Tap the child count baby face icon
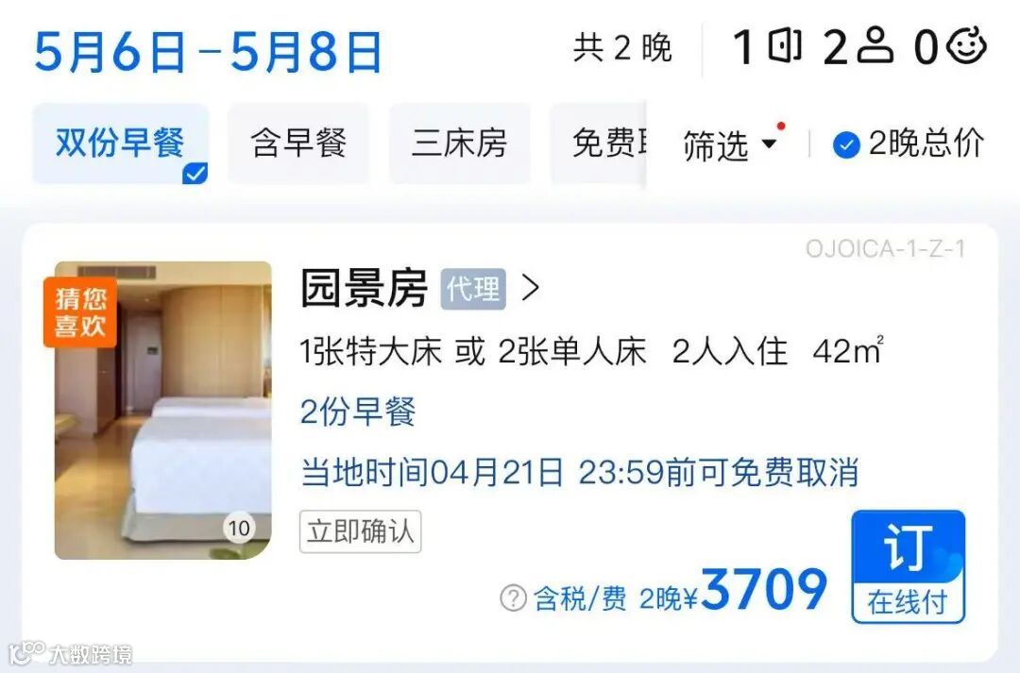This screenshot has width=1020, height=673. pos(966,45)
